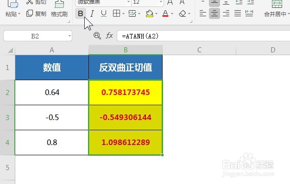Click cell showing 0.758173745
This screenshot has width=290, height=184.
point(126,92)
